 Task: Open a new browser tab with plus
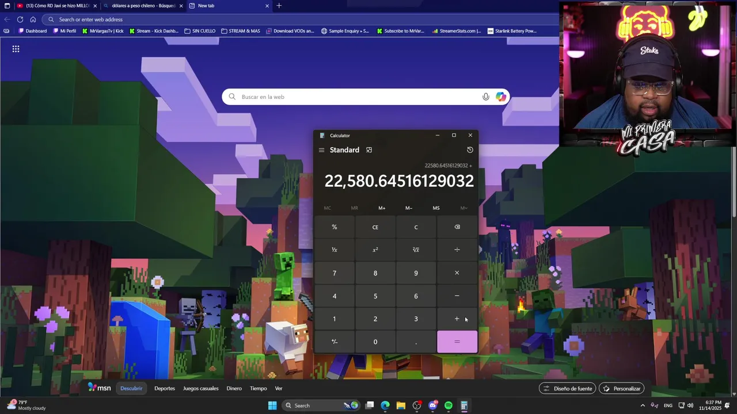(279, 6)
